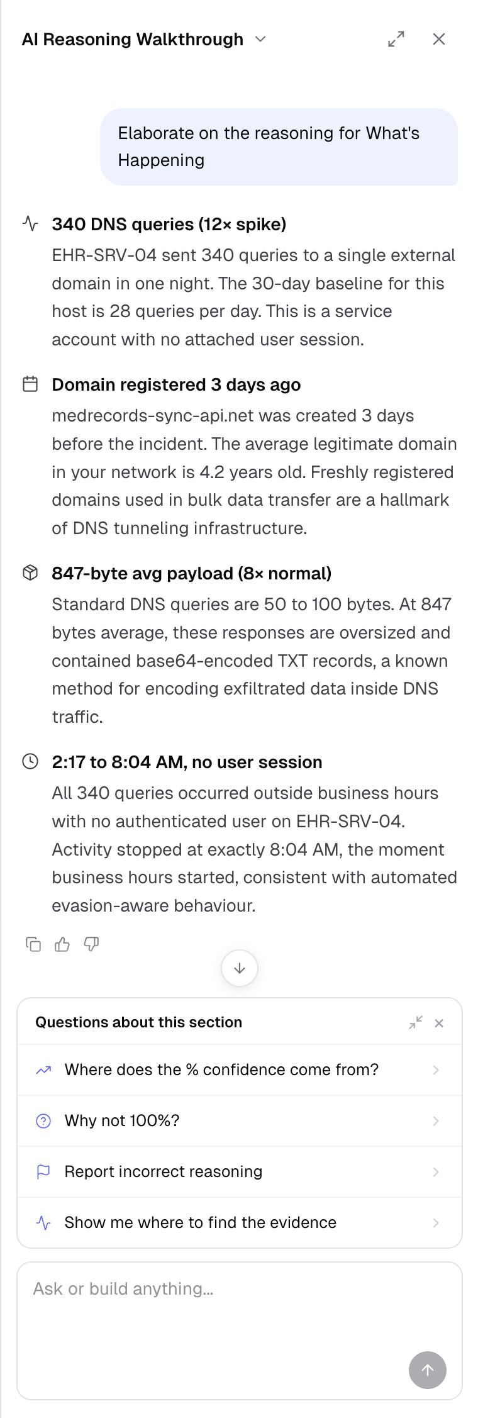Choose Report incorrect reasoning
This screenshot has width=478, height=1418.
click(240, 1171)
